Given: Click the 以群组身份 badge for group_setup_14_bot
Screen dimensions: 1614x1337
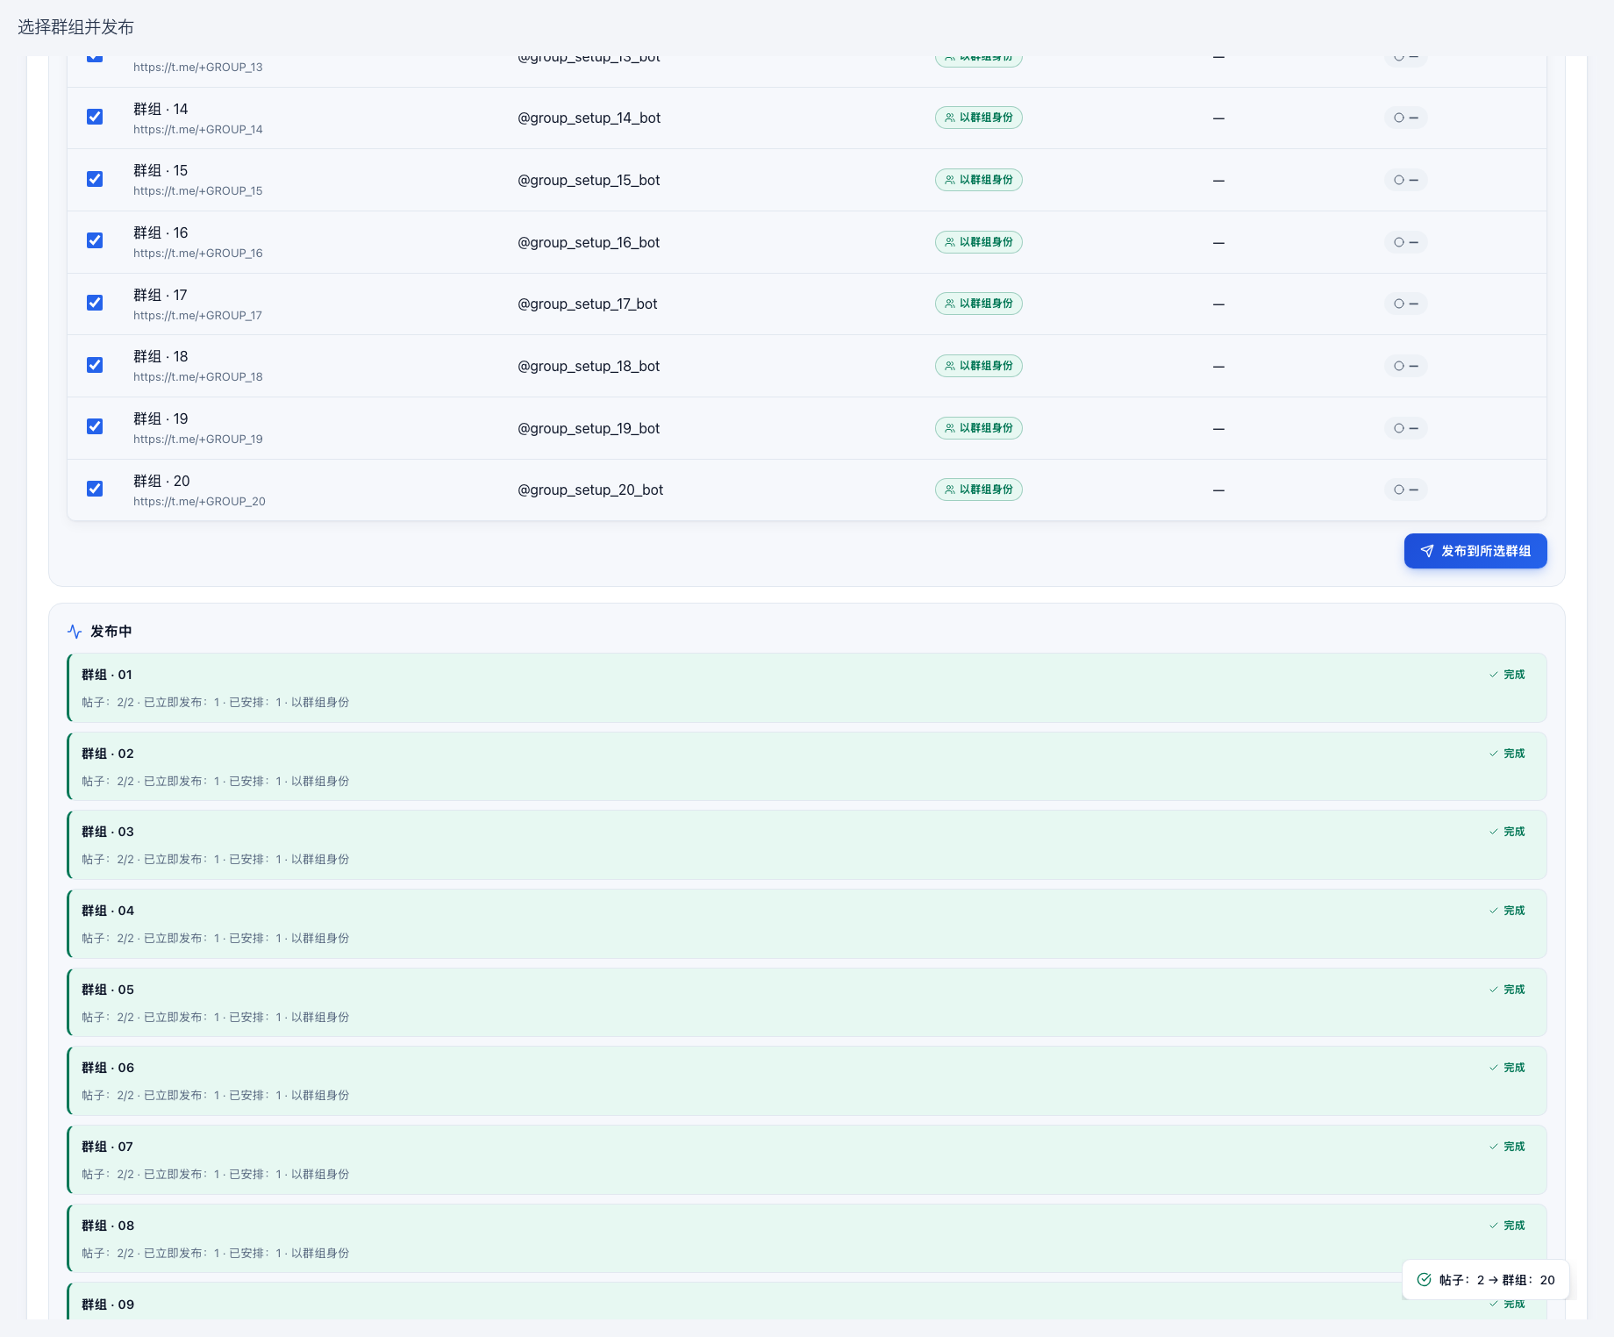Looking at the screenshot, I should [978, 118].
